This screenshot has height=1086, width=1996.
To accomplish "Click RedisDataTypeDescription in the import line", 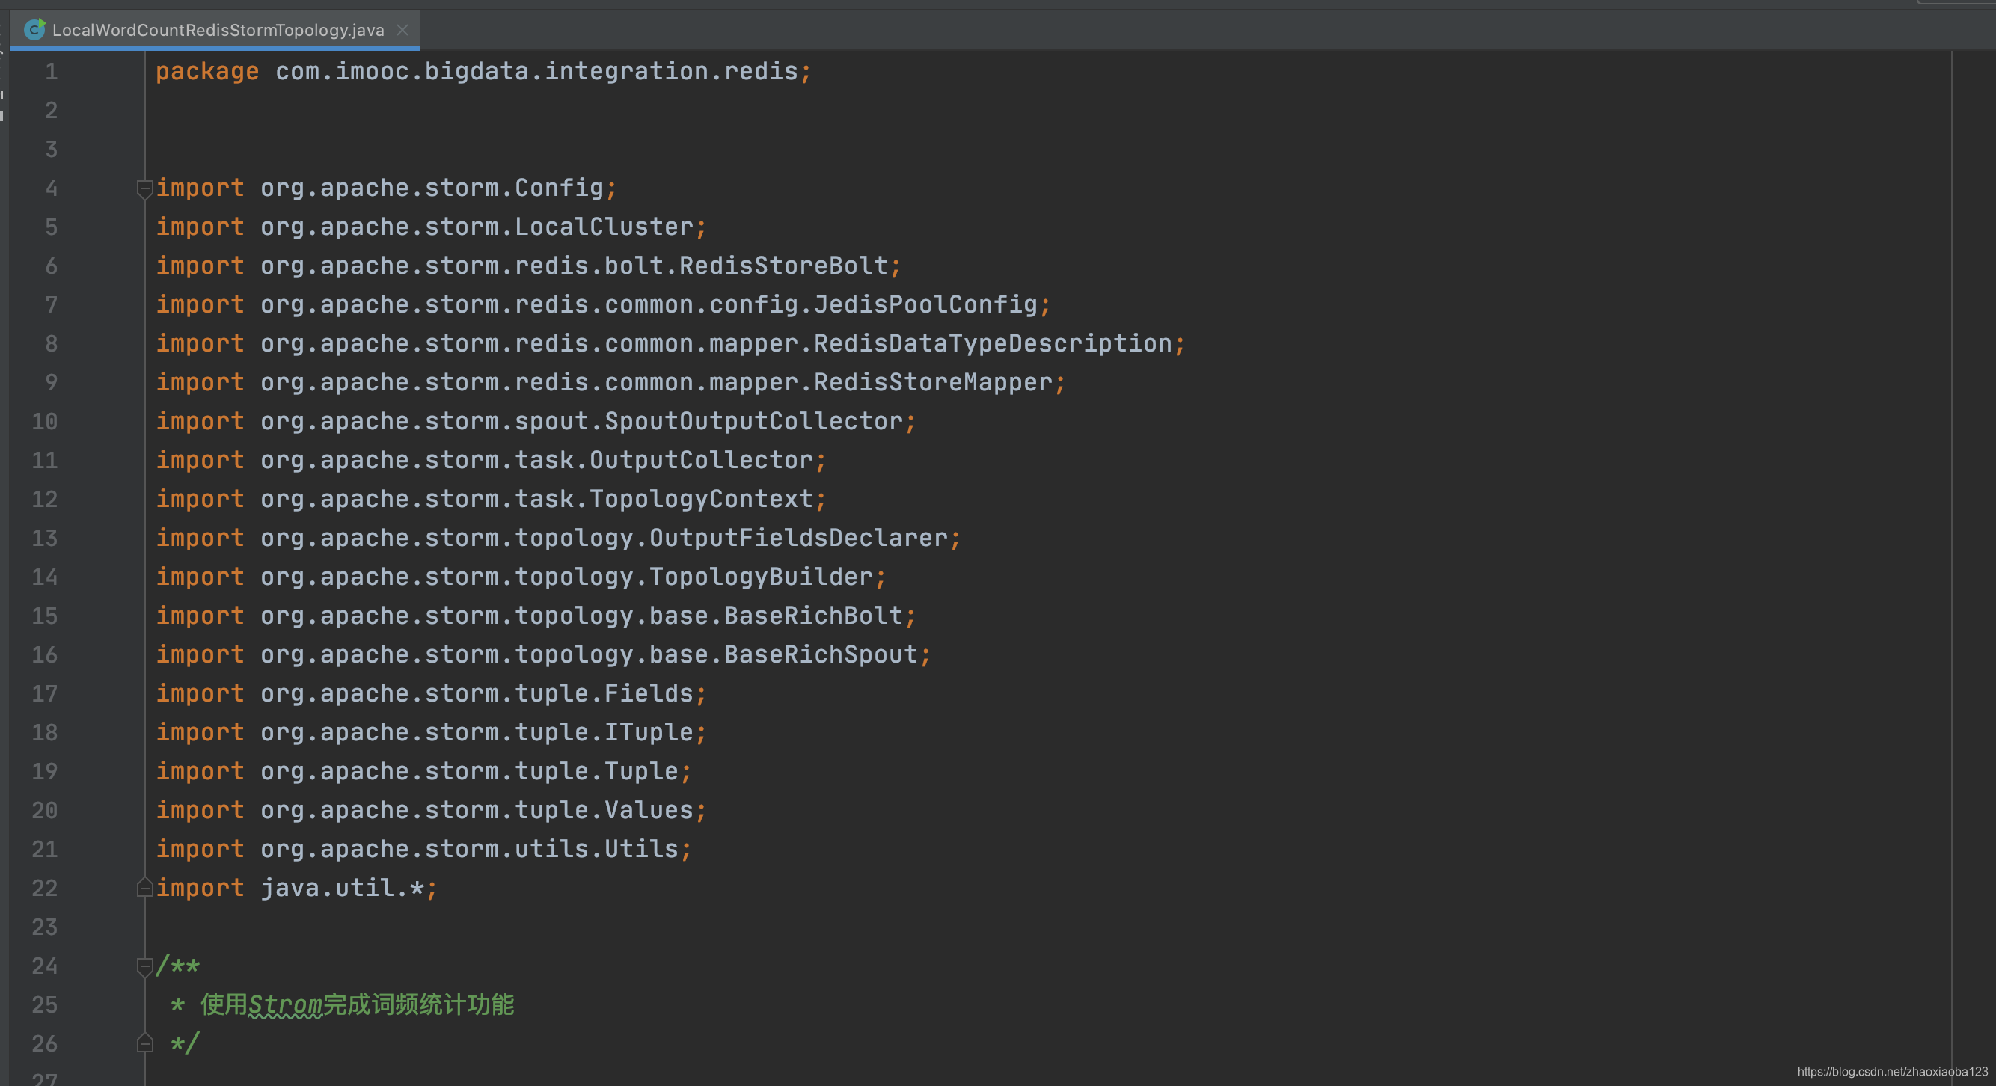I will 993,344.
